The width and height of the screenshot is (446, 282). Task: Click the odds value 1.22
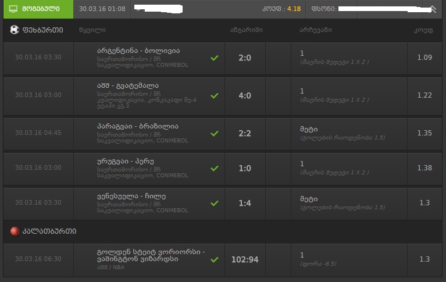pos(424,95)
